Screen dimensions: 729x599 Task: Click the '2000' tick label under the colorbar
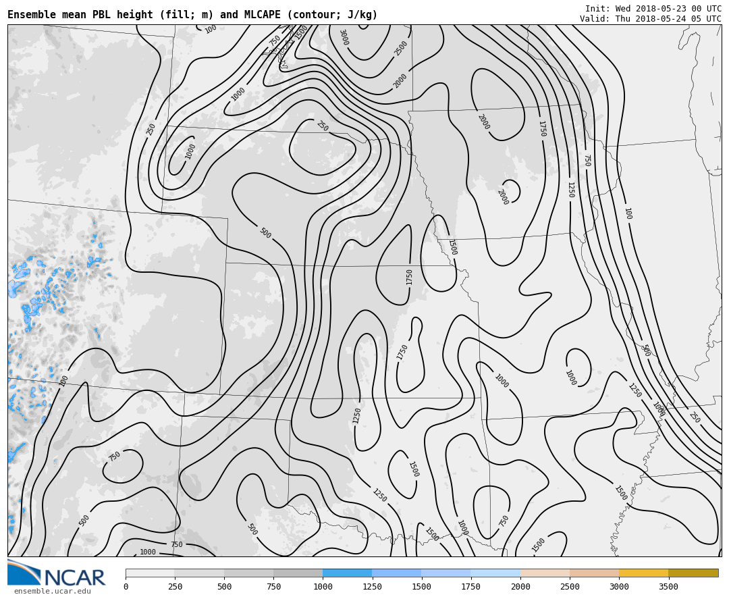click(x=520, y=587)
